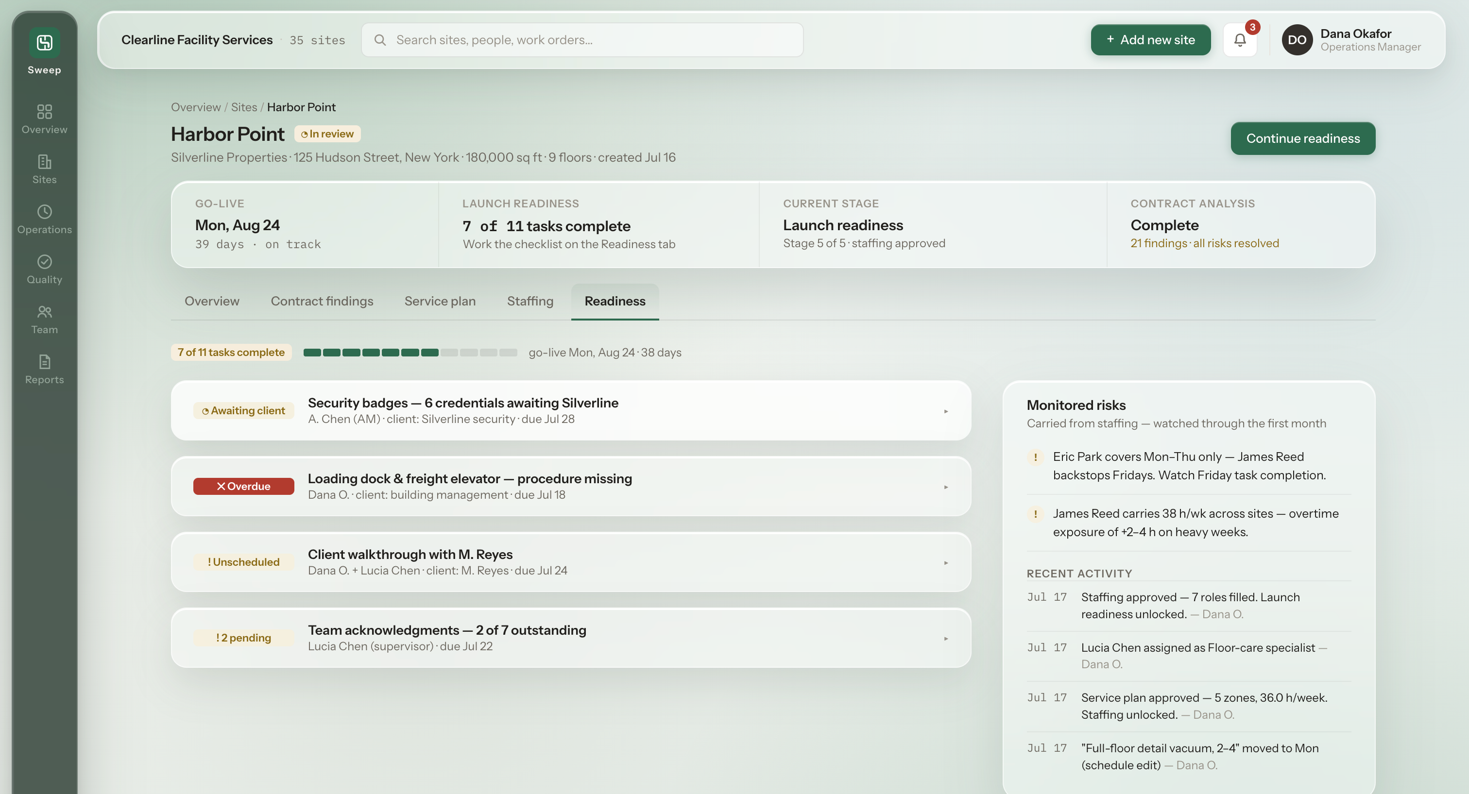Click the 35 sites count

[317, 40]
